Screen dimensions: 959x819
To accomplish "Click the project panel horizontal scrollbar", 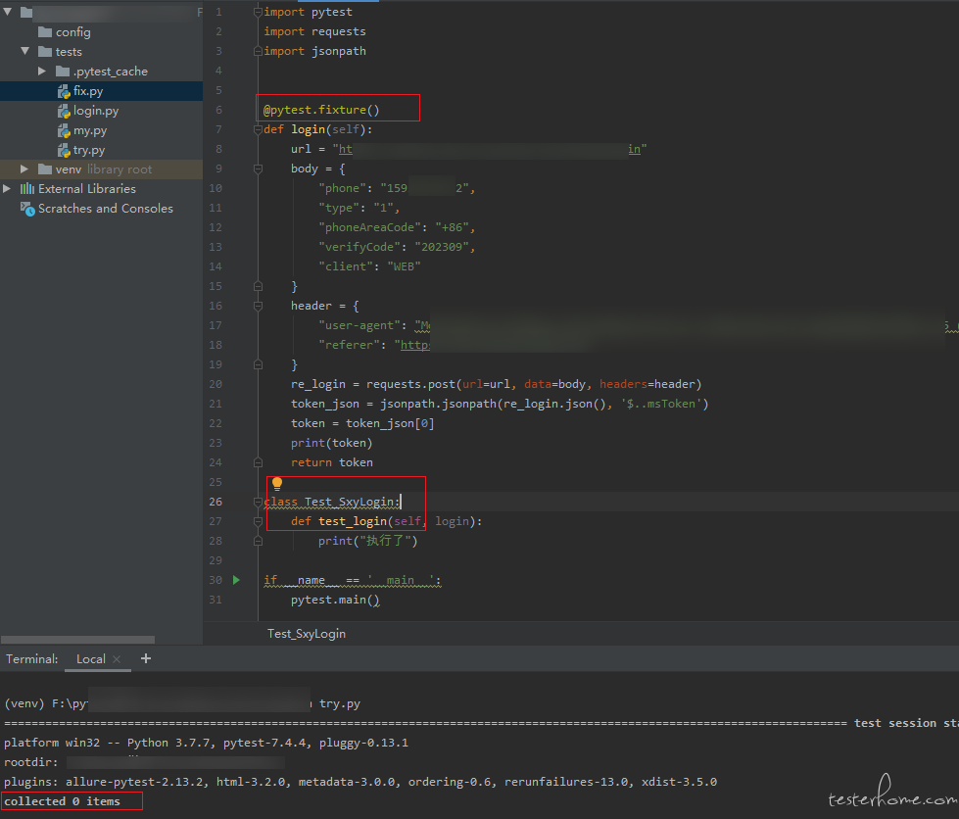I will click(x=77, y=639).
